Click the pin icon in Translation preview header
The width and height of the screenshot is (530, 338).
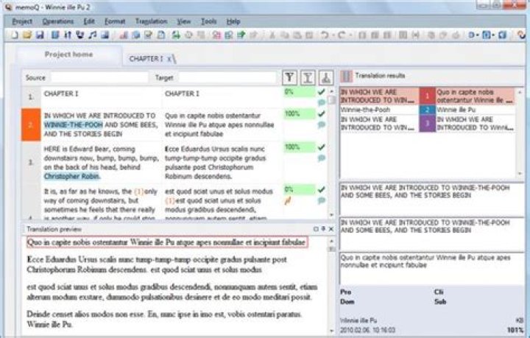point(323,229)
